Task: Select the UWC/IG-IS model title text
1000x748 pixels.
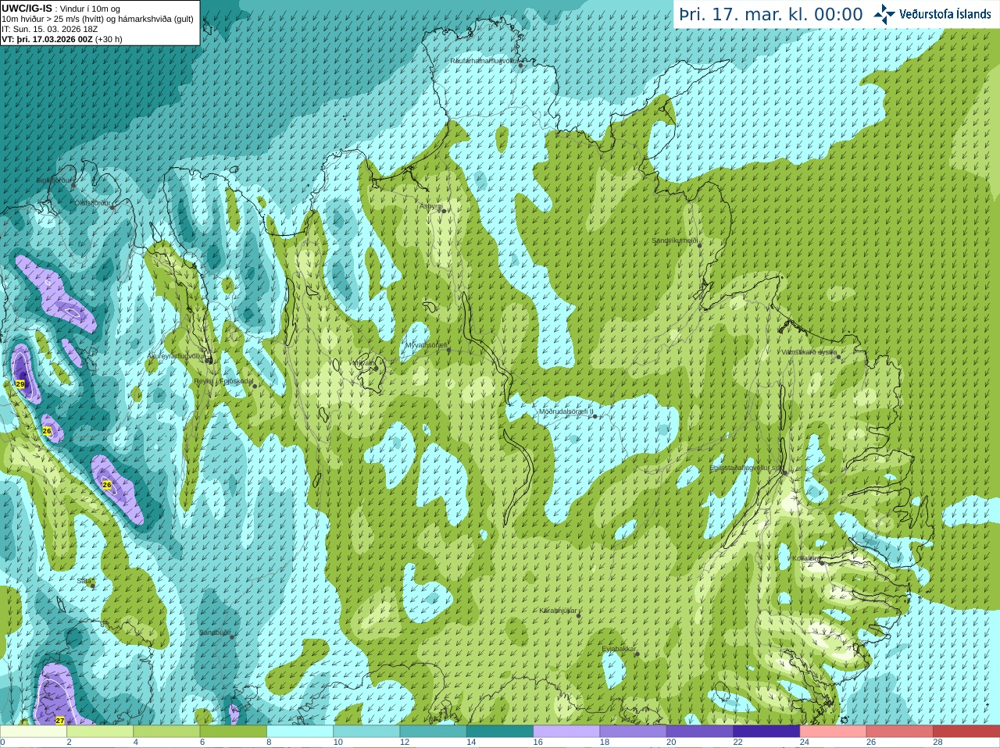Action: 27,9
